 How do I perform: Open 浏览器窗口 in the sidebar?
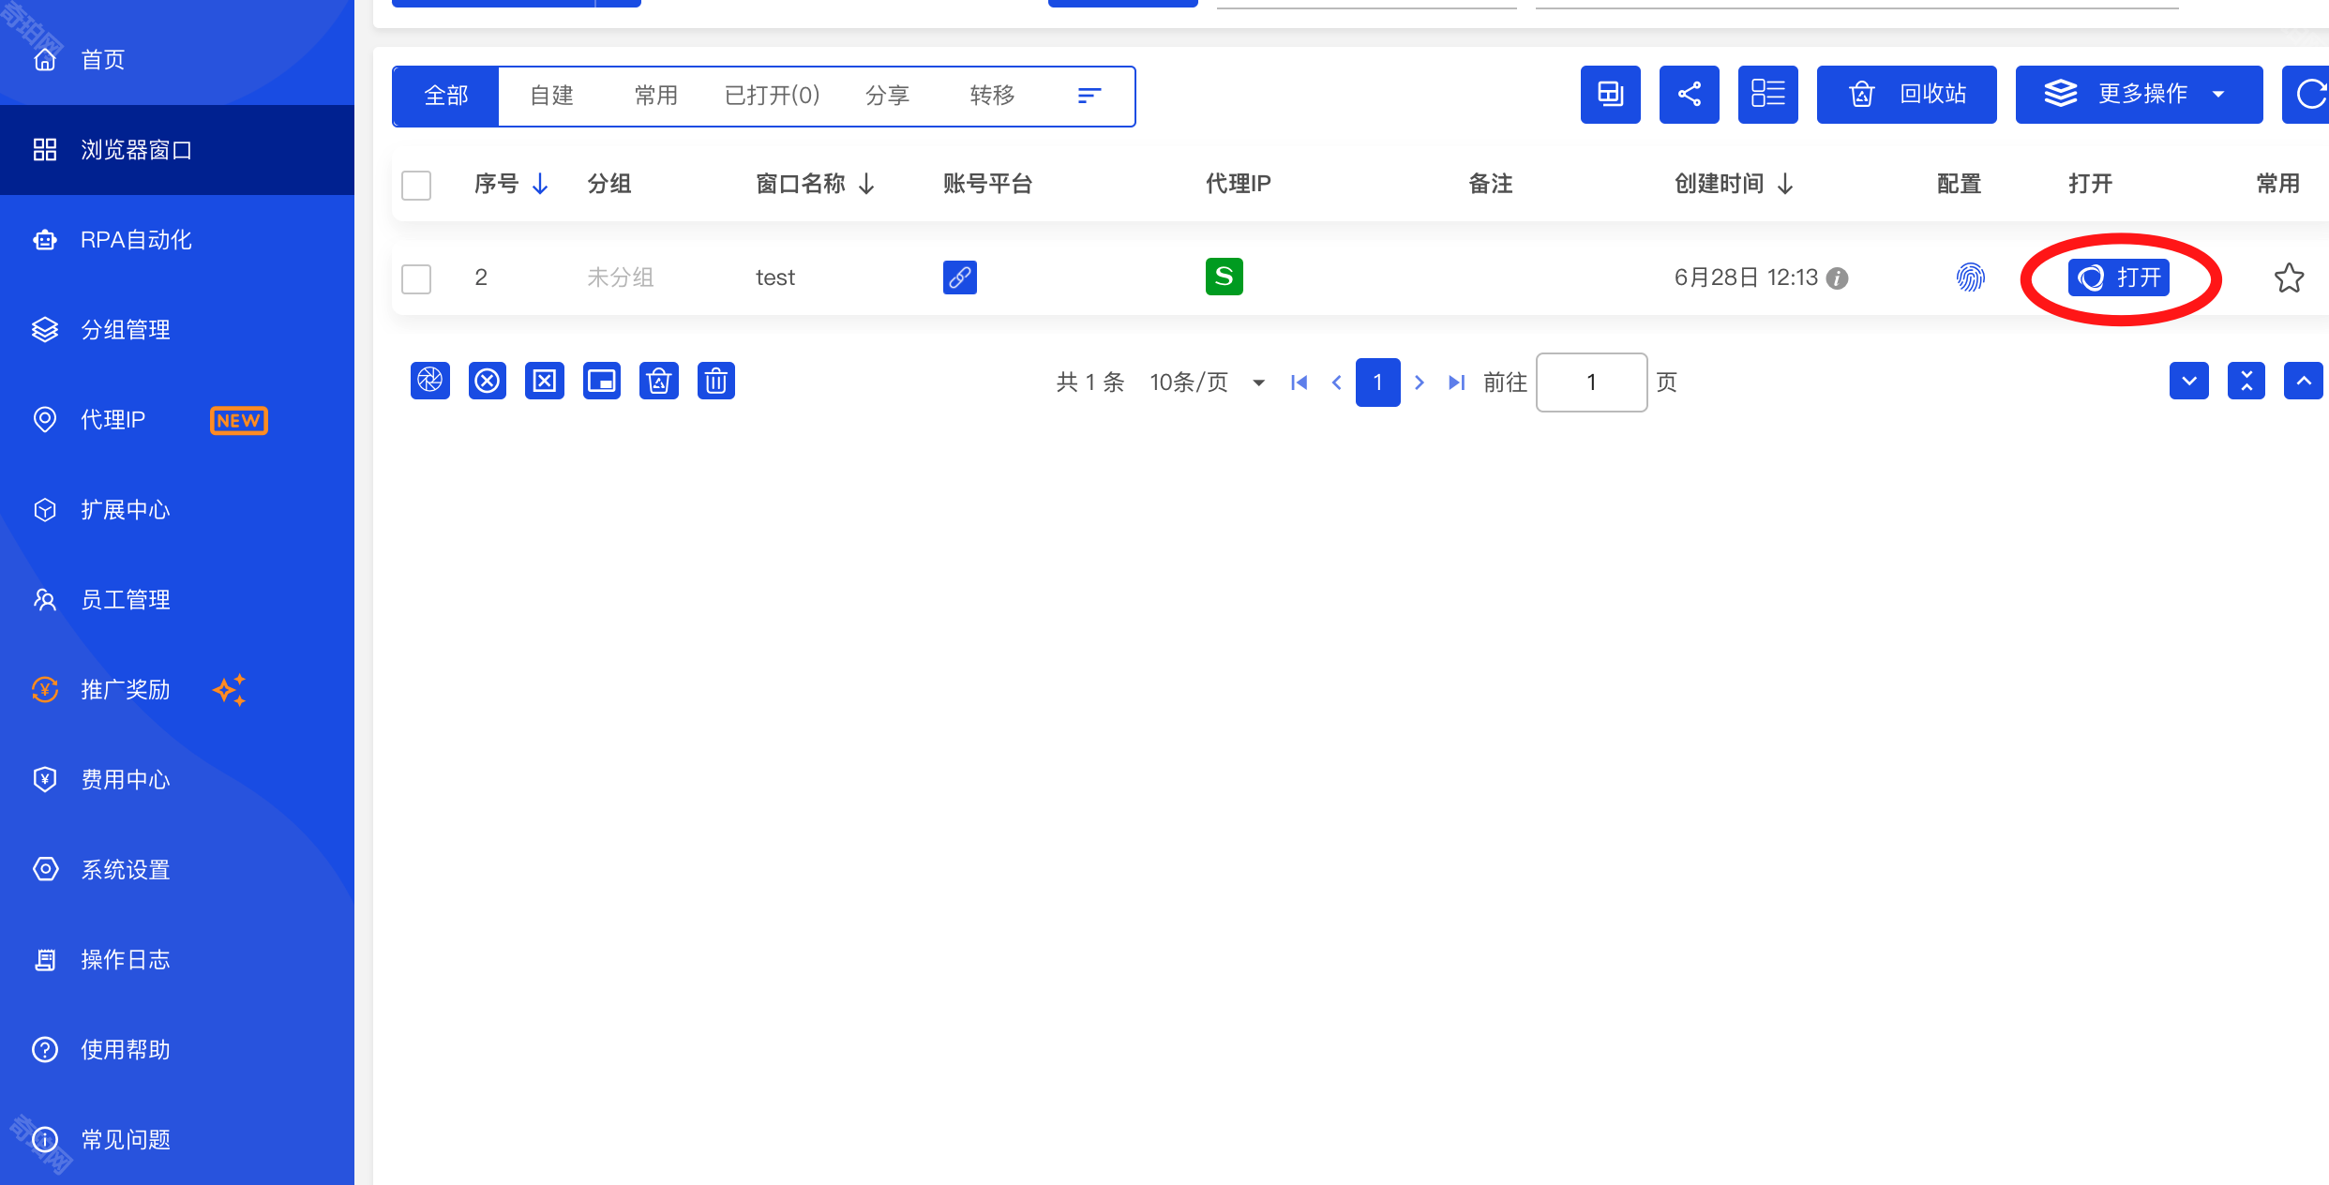pyautogui.click(x=177, y=150)
